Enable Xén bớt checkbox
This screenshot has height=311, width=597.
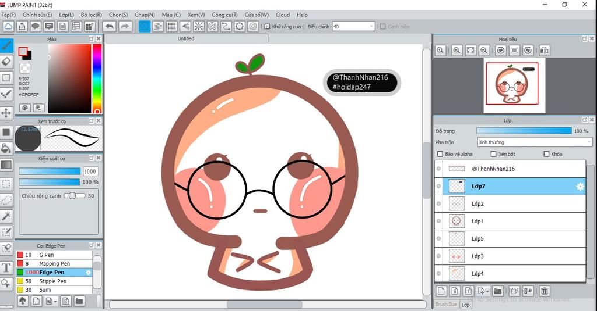coord(493,154)
